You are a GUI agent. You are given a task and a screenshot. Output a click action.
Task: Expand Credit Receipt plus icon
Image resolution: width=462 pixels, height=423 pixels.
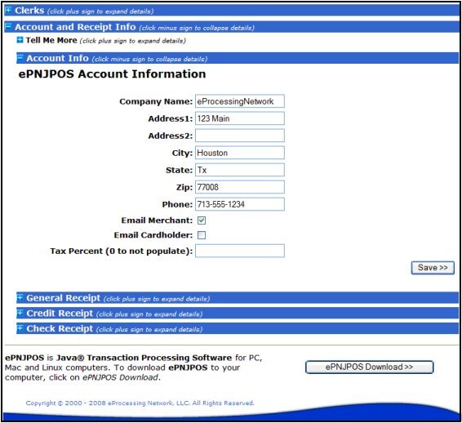(20, 313)
